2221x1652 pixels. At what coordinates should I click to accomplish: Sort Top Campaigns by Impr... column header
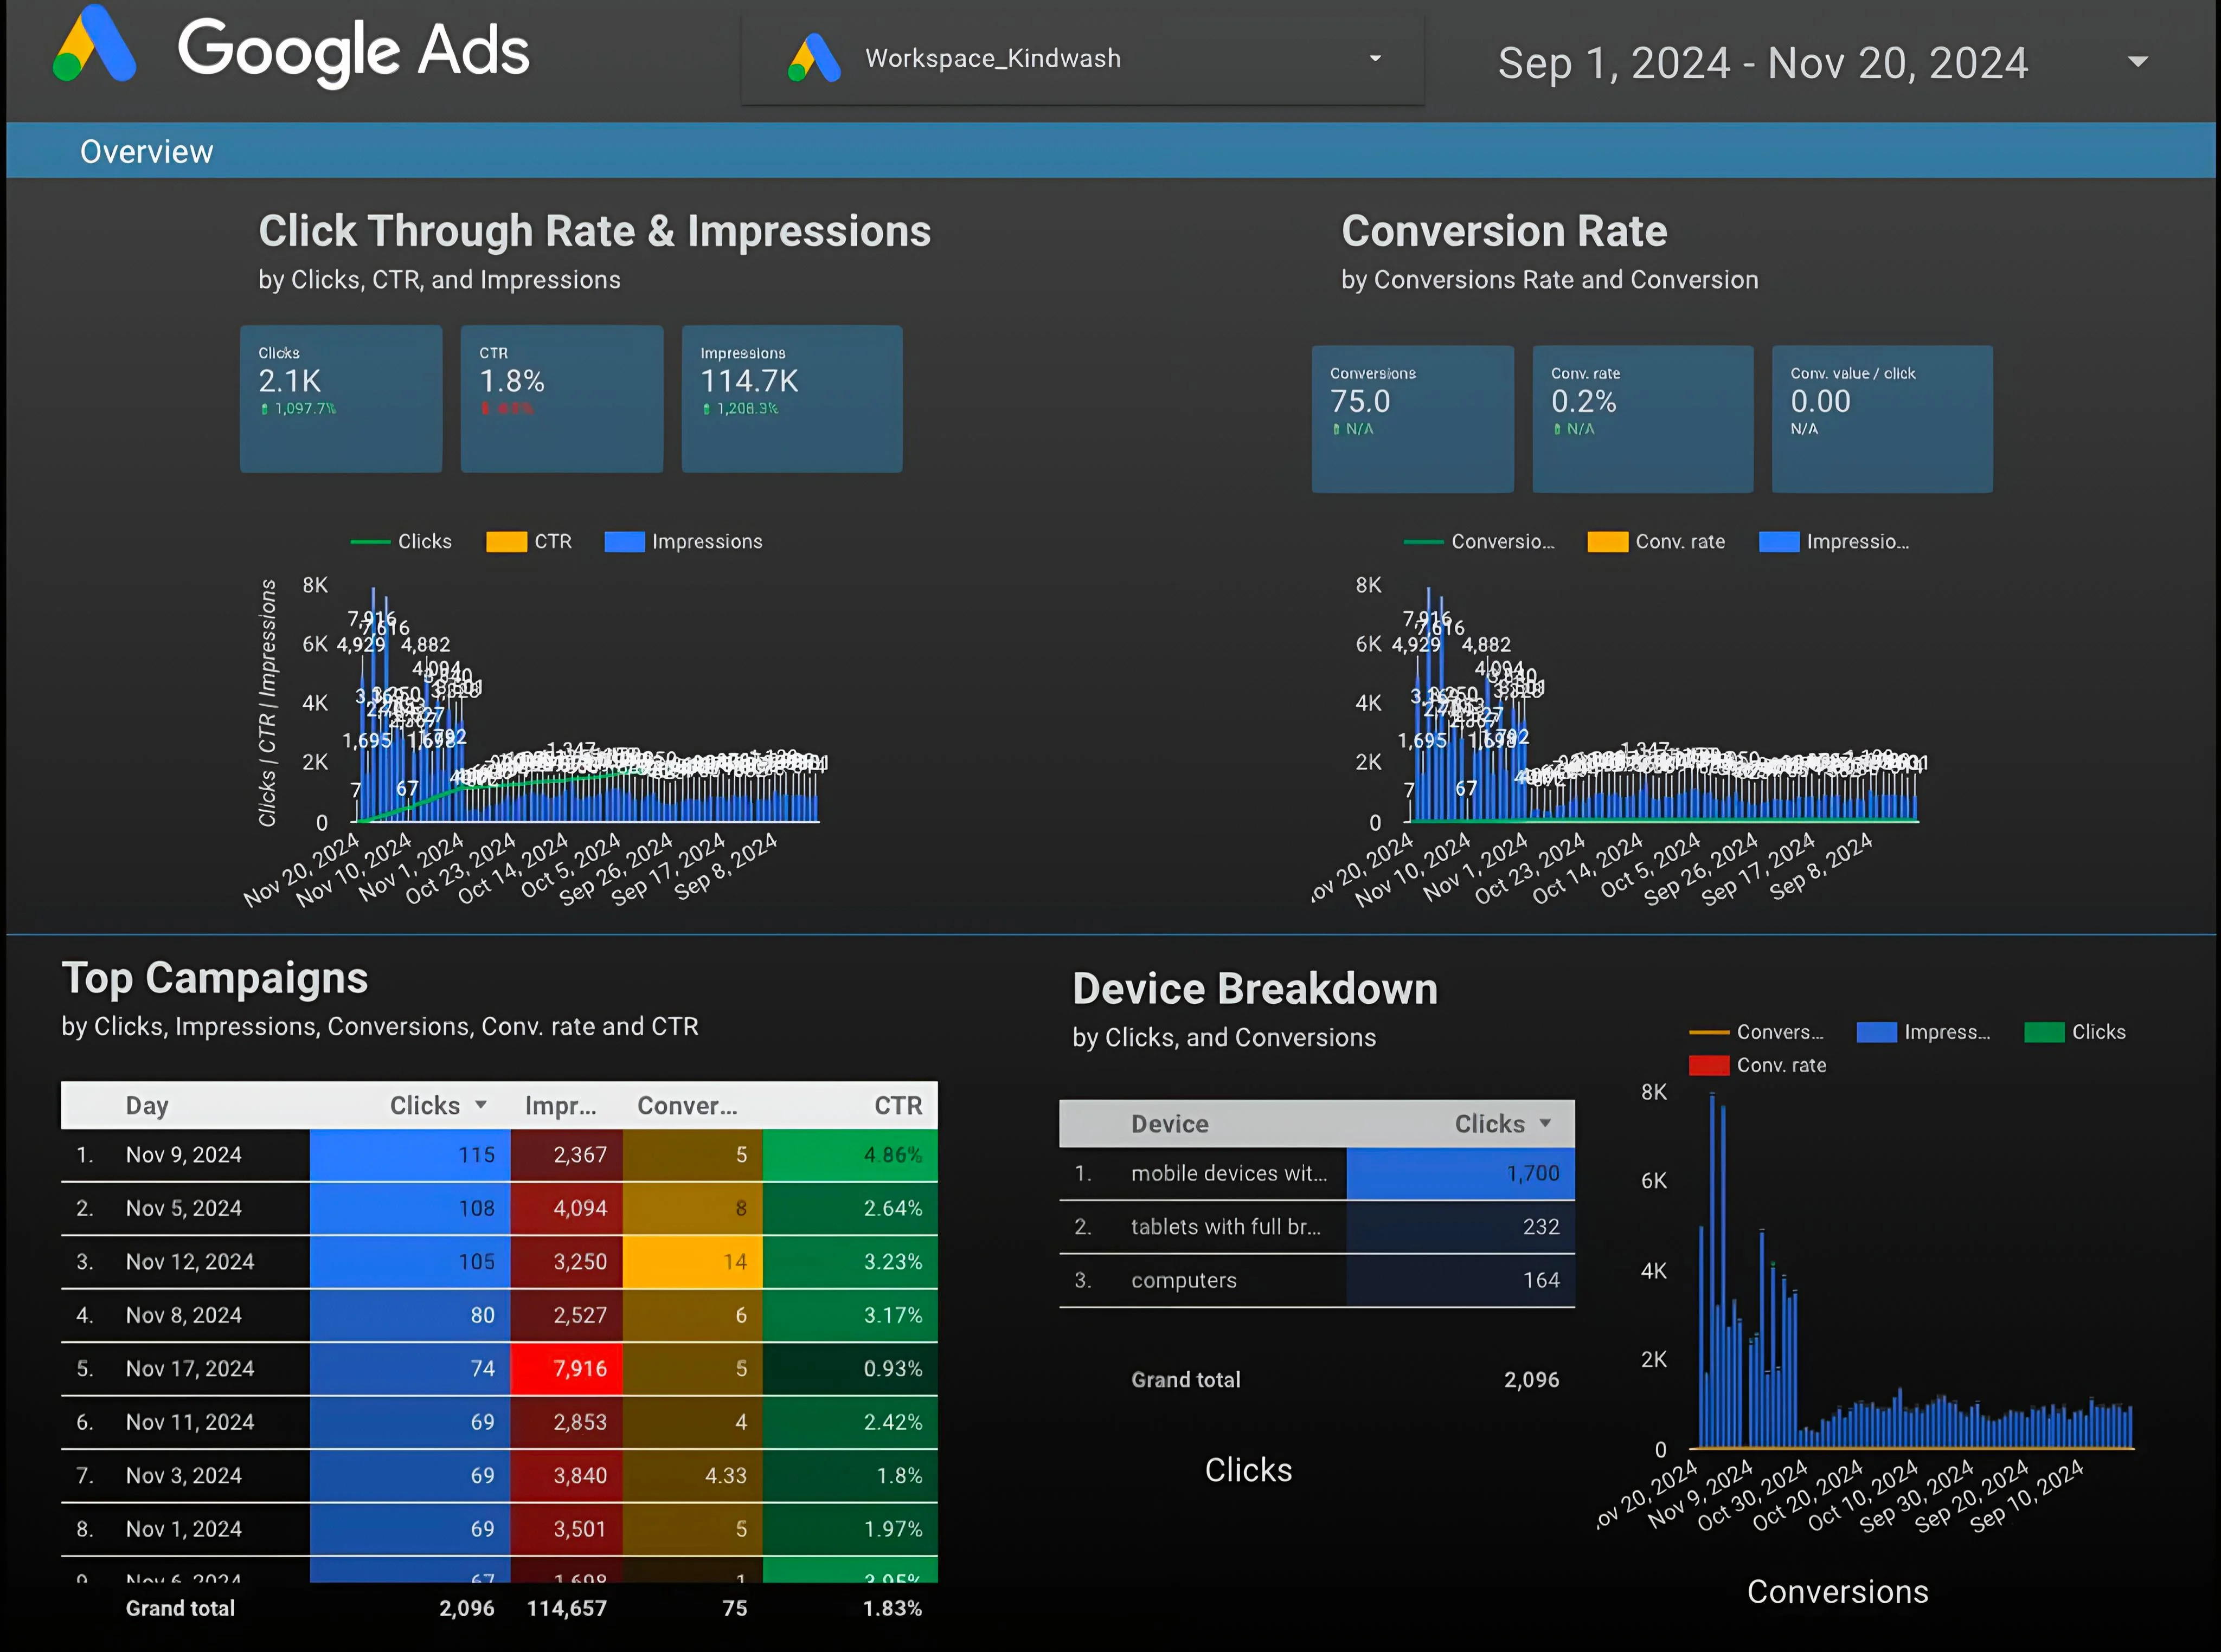tap(560, 1105)
